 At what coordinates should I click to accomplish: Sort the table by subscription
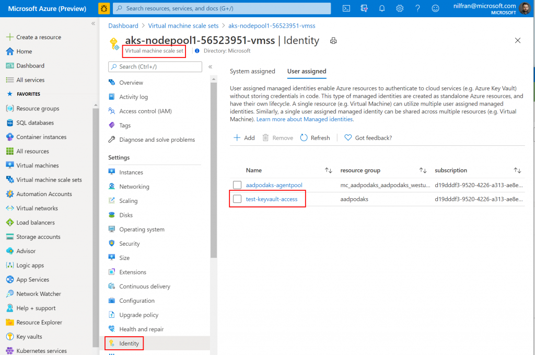(518, 170)
